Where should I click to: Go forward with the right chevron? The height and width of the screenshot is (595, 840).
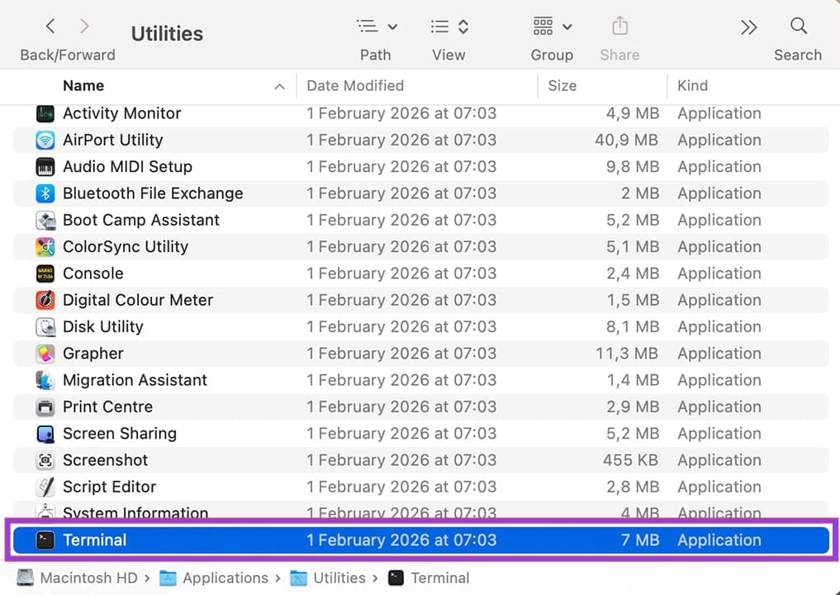coord(84,26)
